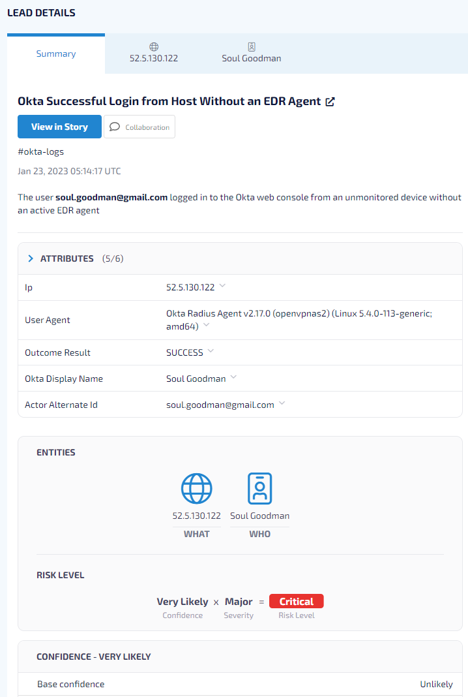Screen dimensions: 468x697
Task: Open dropdown next to User Agent value
Action: [207, 325]
